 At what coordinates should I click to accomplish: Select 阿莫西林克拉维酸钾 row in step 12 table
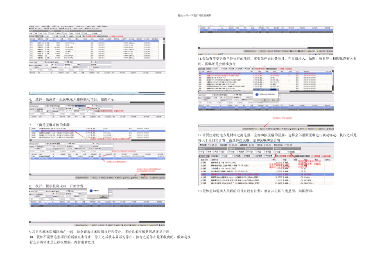pyautogui.click(x=266, y=177)
